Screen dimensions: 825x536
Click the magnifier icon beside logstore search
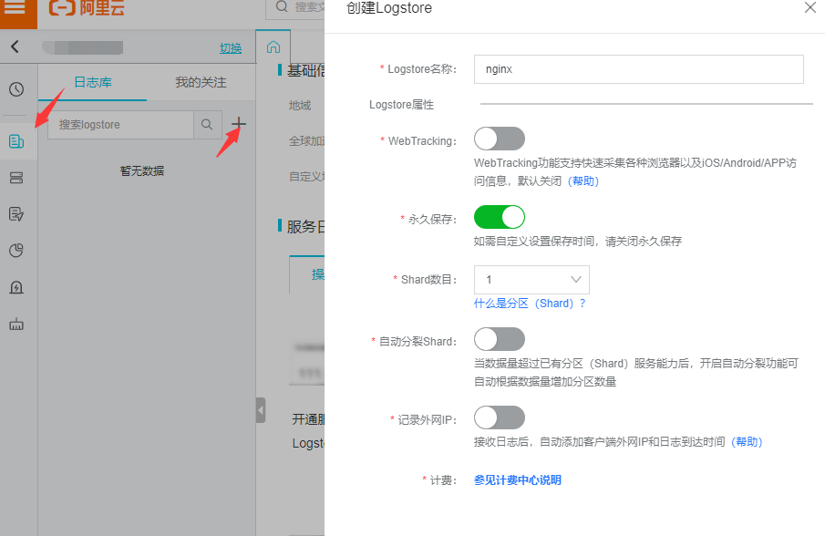(x=207, y=124)
